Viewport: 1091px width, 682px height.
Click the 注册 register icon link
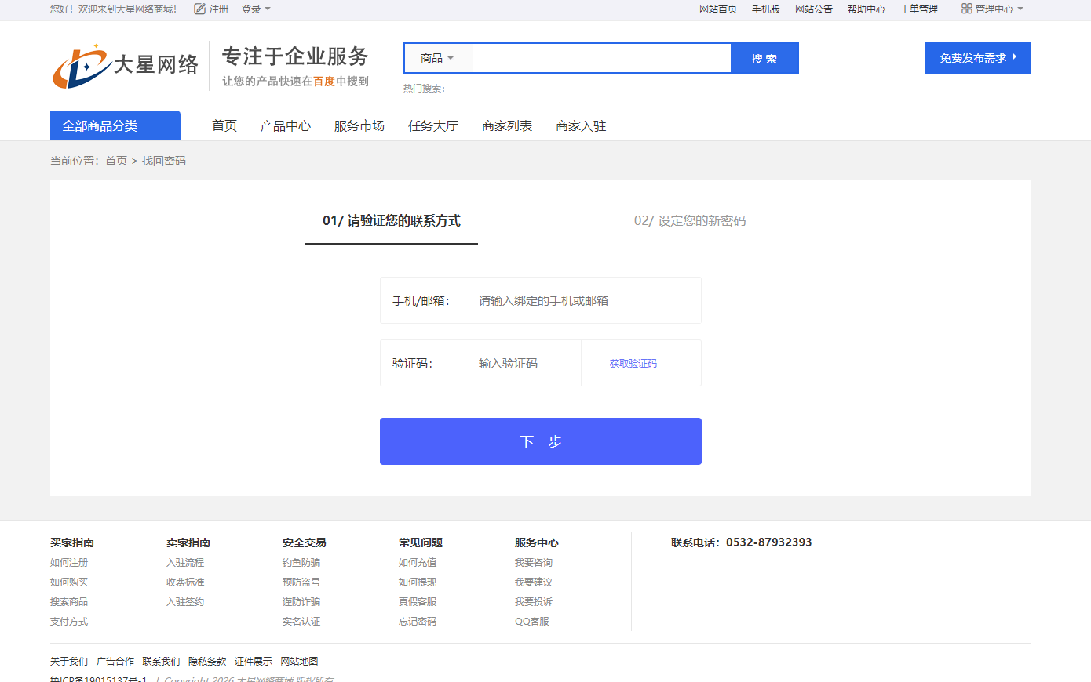point(211,9)
